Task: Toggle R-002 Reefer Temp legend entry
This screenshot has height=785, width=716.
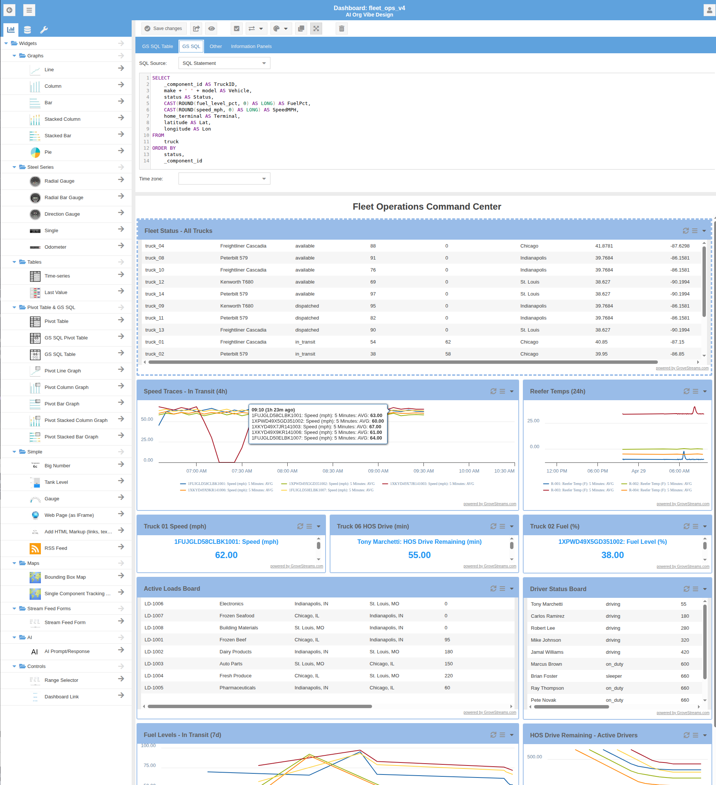Action: pyautogui.click(x=656, y=483)
